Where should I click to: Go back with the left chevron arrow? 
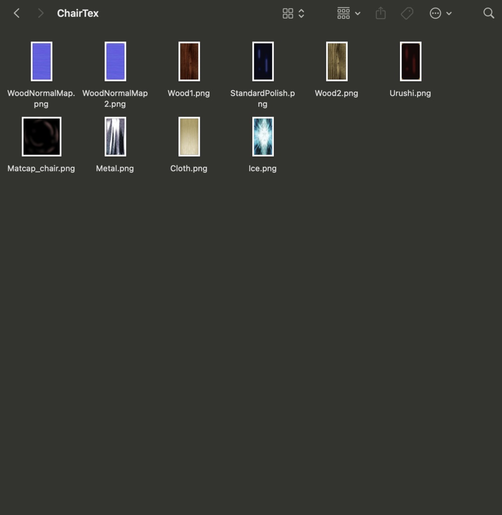click(x=17, y=13)
